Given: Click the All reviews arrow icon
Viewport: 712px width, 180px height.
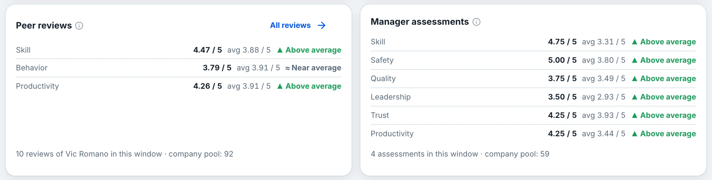Looking at the screenshot, I should point(322,25).
